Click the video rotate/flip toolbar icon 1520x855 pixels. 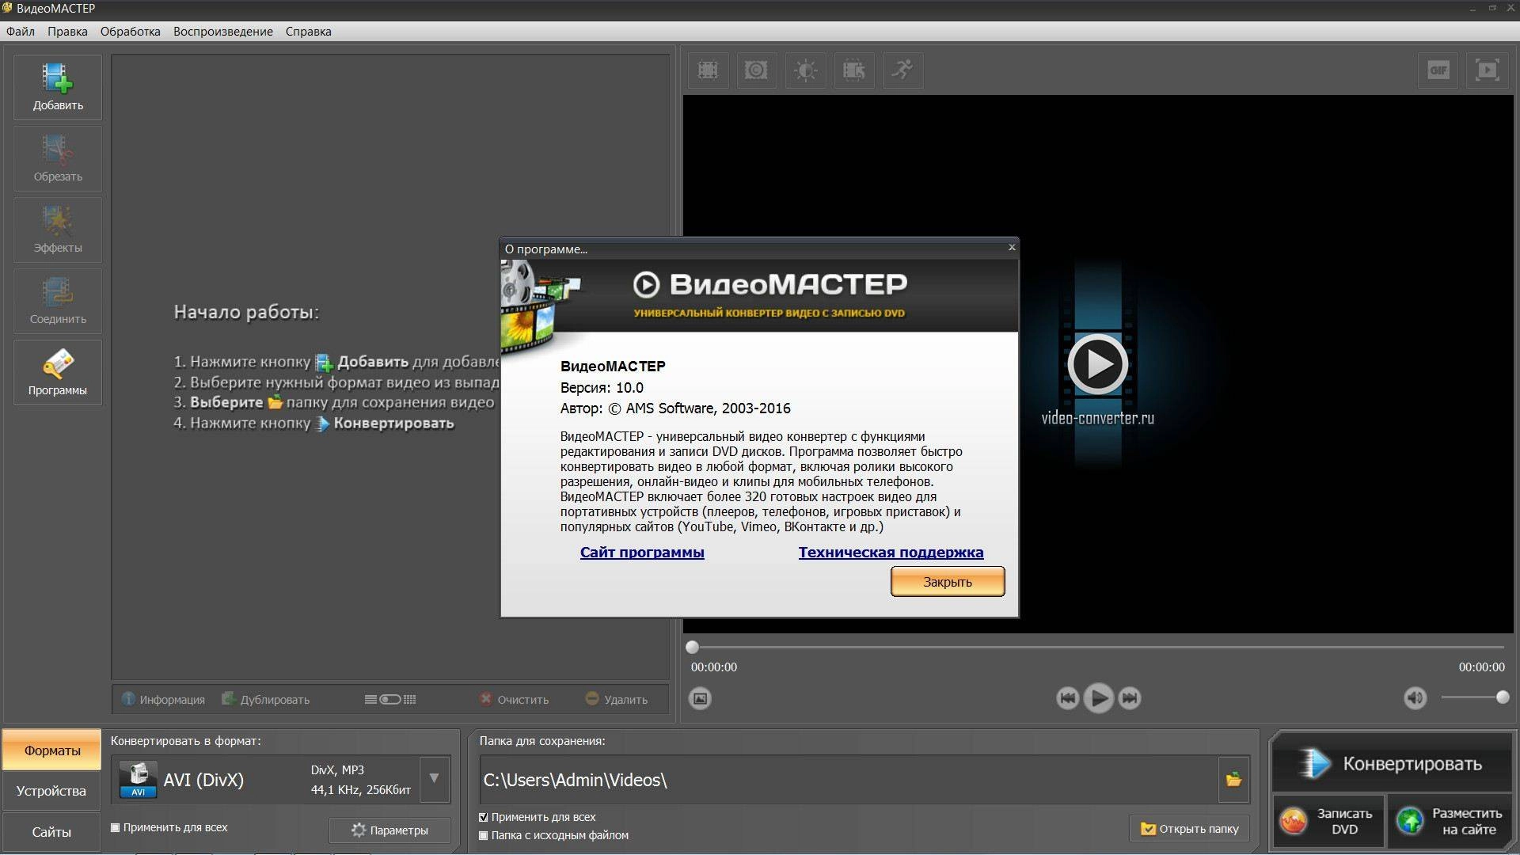pos(854,70)
